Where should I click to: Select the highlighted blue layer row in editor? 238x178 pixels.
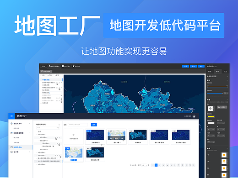click(52, 80)
